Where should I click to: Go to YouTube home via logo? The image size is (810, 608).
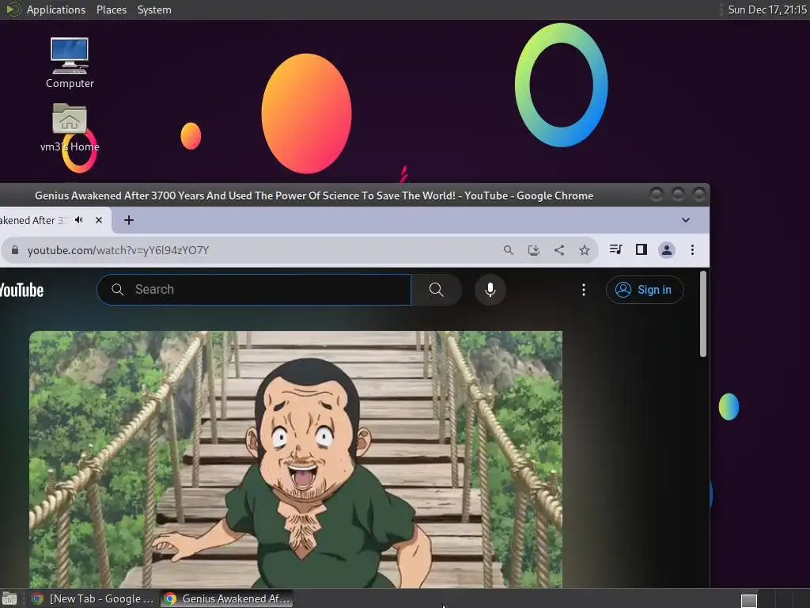[x=21, y=290]
